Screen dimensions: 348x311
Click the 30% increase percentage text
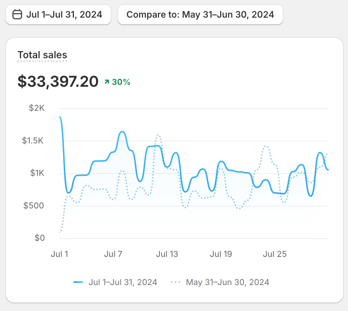(x=121, y=82)
